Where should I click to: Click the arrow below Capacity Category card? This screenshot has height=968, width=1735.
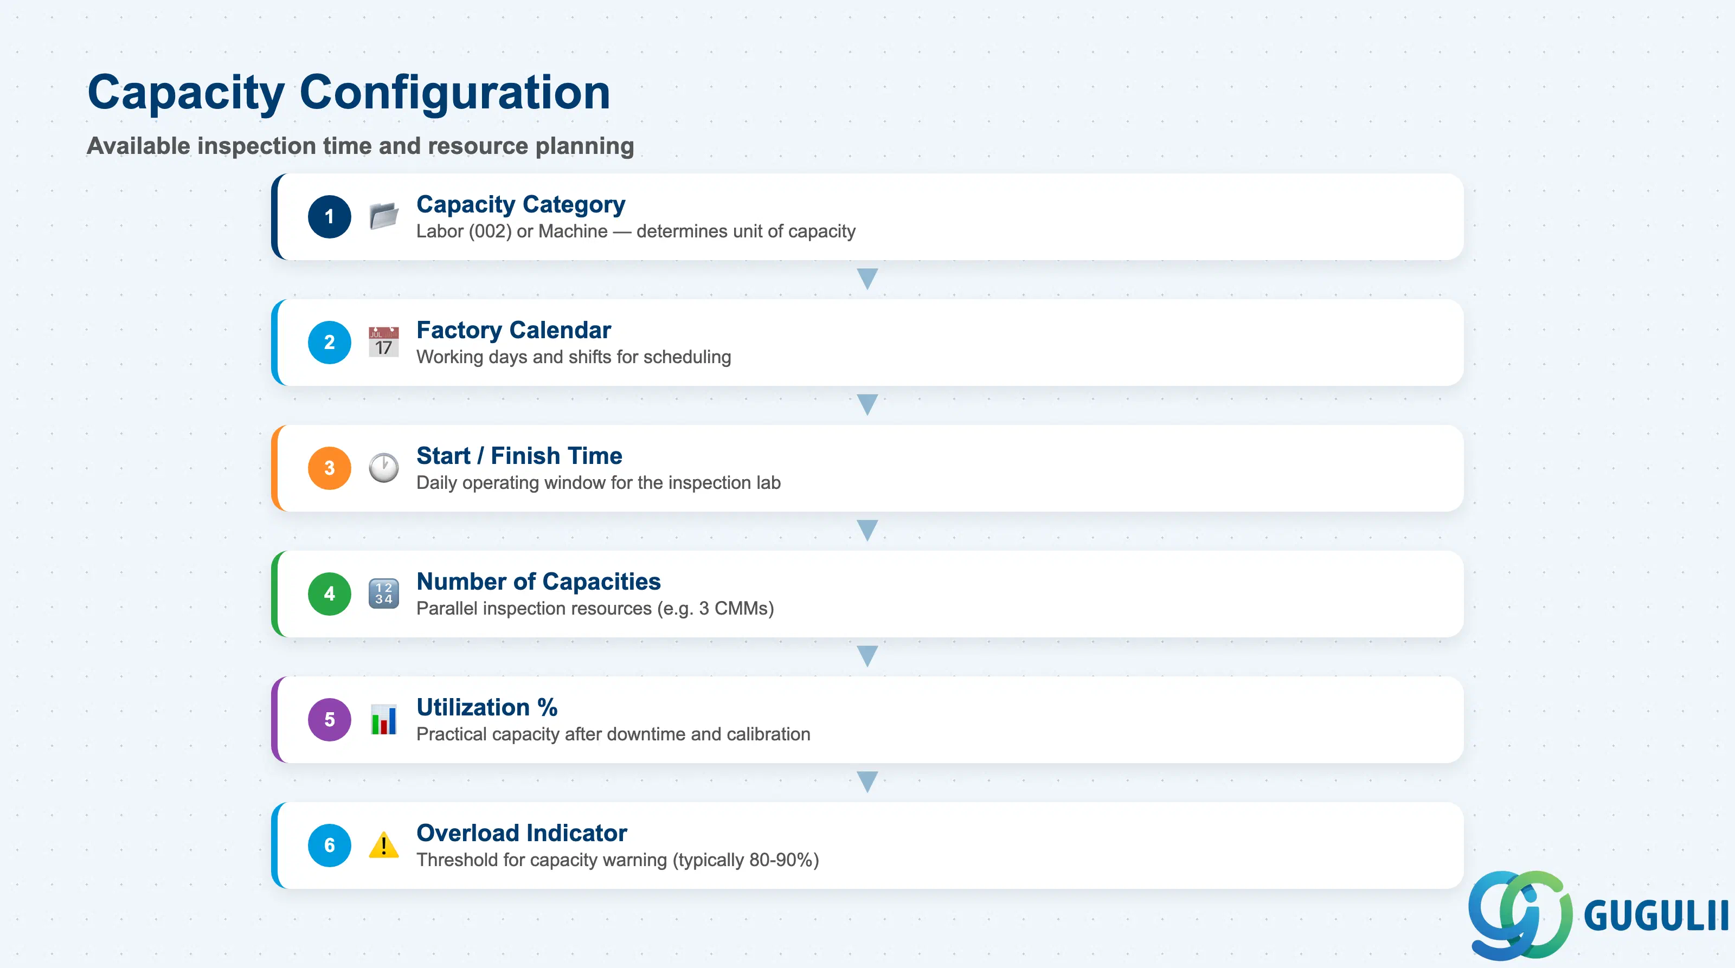868,279
